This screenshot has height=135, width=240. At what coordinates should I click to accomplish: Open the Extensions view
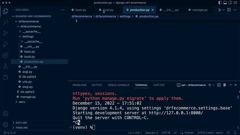pyautogui.click(x=5, y=55)
